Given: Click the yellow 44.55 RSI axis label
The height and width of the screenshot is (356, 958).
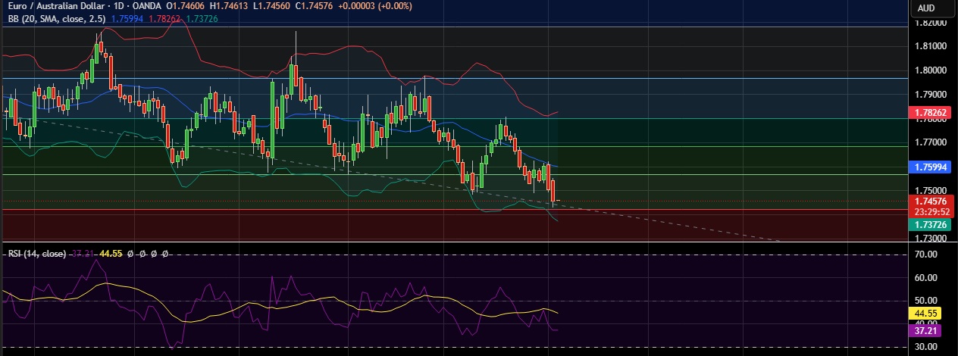Looking at the screenshot, I should click(923, 312).
